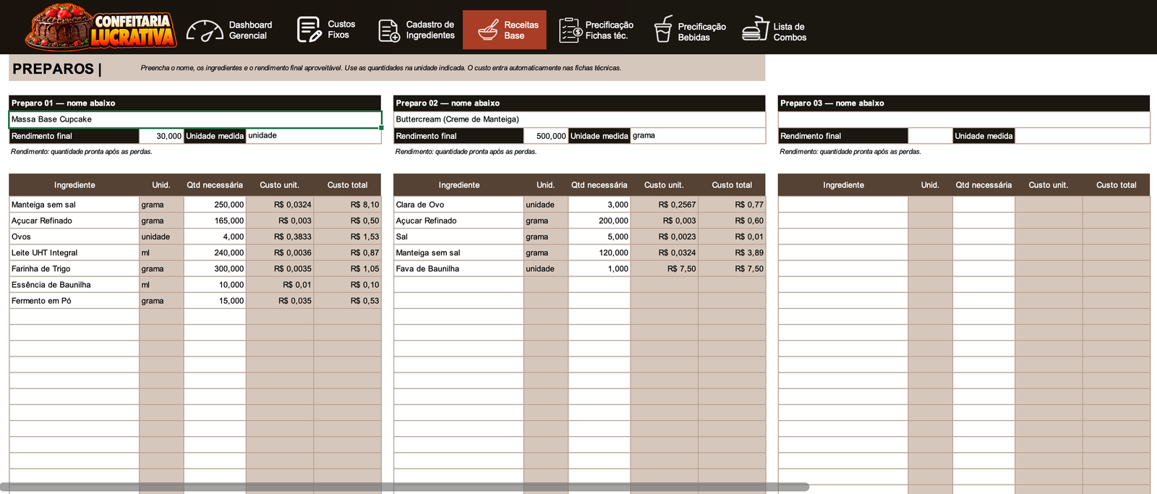Screen dimensions: 1157x494
Task: Click the empty Preparo 03 name field
Action: pos(964,119)
